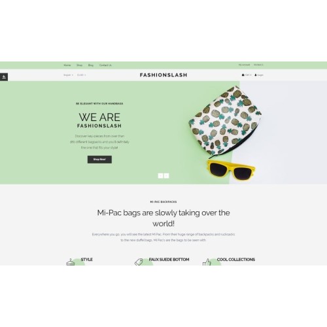This screenshot has height=327, width=327.
Task: Click the pineapple bag hero image
Action: [x=225, y=121]
